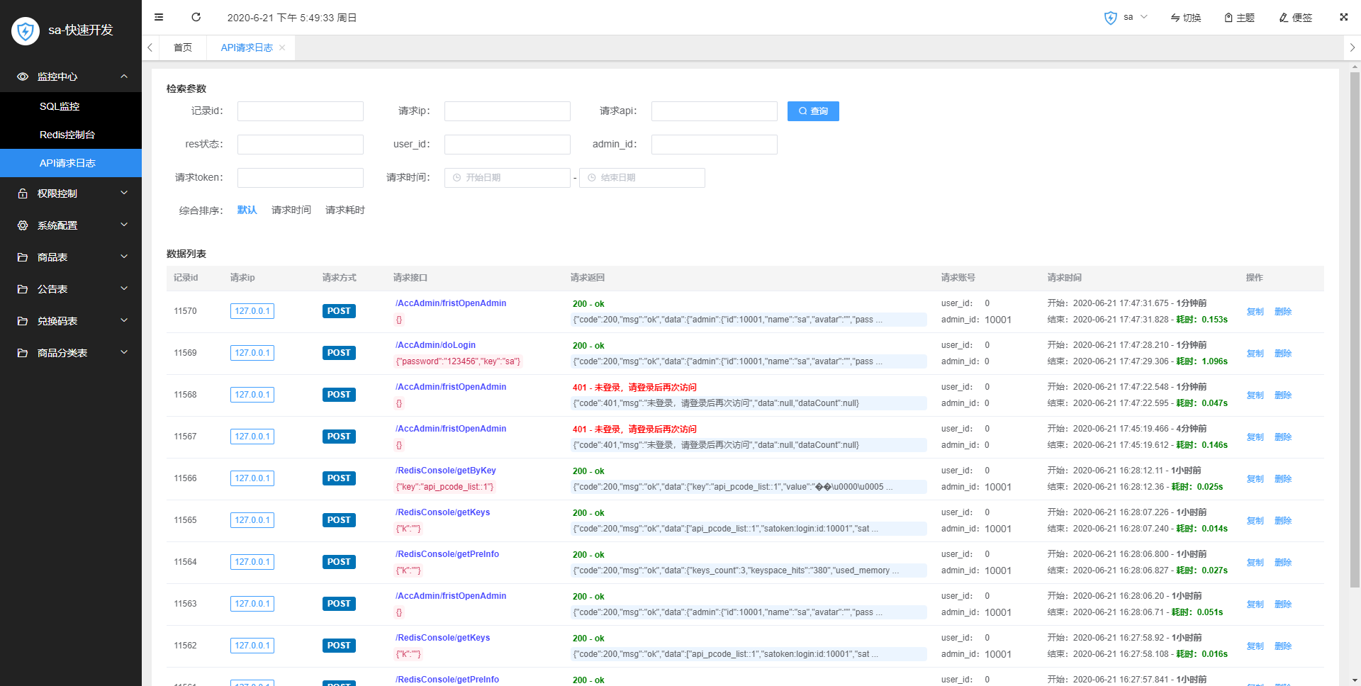
Task: Close the API请求日志 tab
Action: coord(282,47)
